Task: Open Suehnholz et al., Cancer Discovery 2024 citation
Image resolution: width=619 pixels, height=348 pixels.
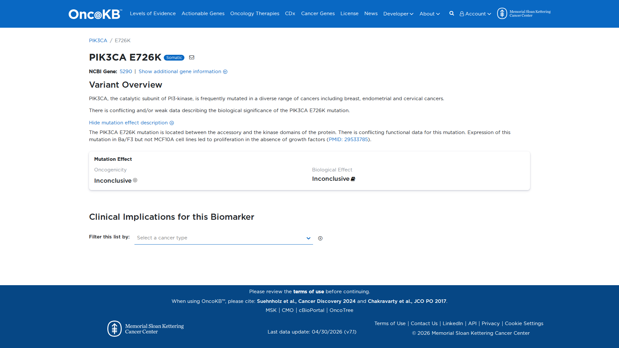Action: 306,301
